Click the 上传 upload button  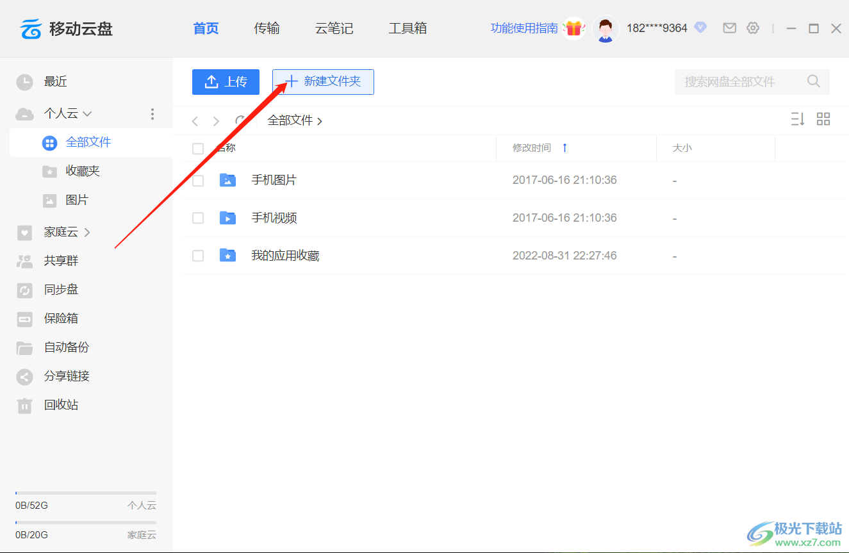point(226,82)
